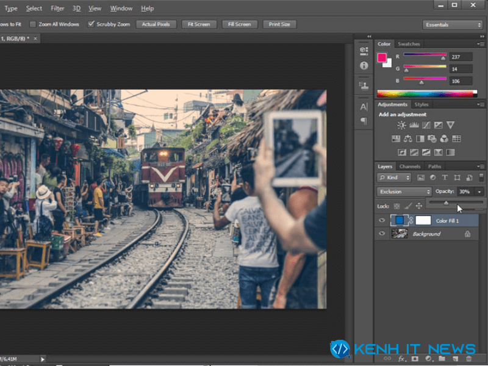Image resolution: width=488 pixels, height=366 pixels.
Task: Toggle lock position
Action: pyautogui.click(x=419, y=206)
